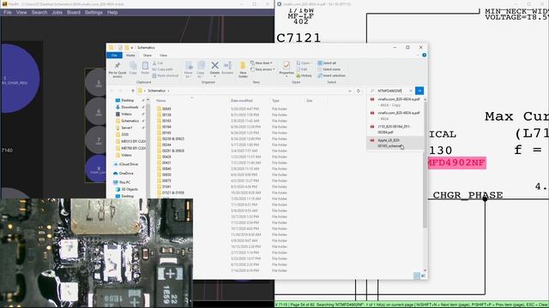549x308 pixels.
Task: Click in the Explorer search input field
Action: (390, 91)
